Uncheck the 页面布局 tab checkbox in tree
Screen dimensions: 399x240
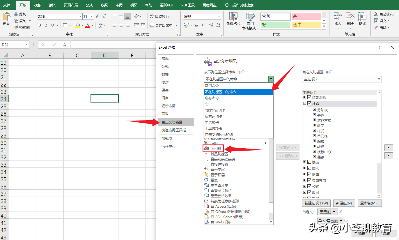coord(309,180)
